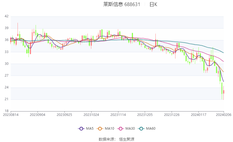Select the 20230814 date axis label
This screenshot has height=142, width=233.
click(x=11, y=115)
